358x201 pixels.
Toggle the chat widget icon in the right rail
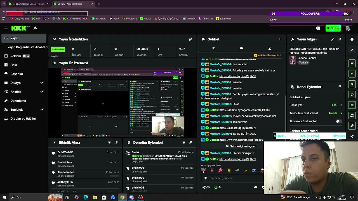[x=352, y=95]
